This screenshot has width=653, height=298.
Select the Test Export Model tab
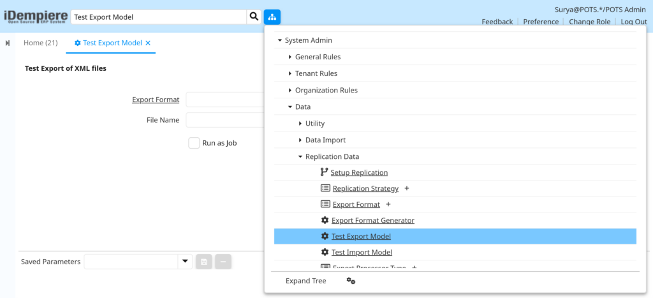coord(112,43)
